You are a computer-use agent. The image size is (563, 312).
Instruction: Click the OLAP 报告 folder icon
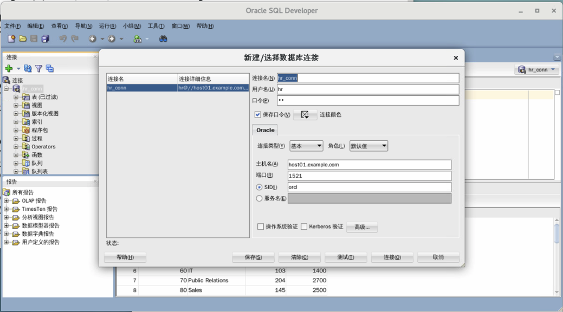pos(16,201)
